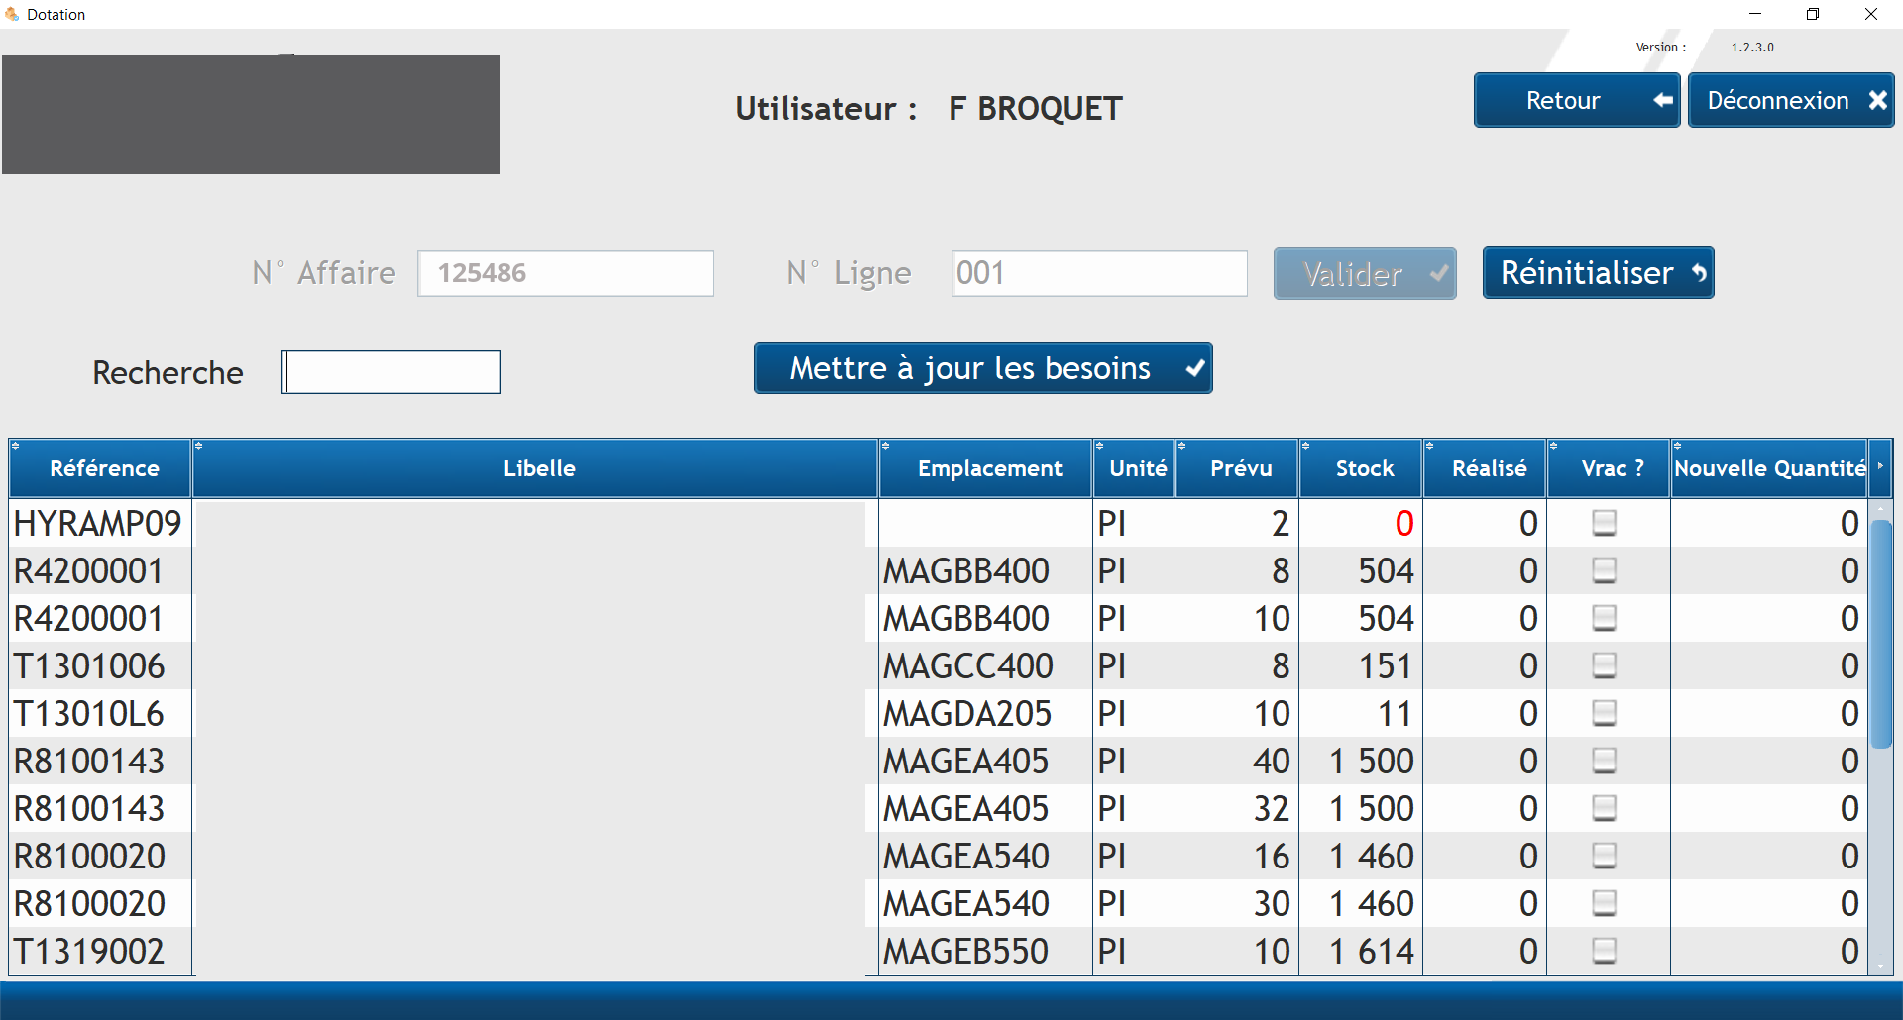Screen dimensions: 1903x1020
Task: Click the Nouvelle Quantité cell for T1319002
Action: coord(1769,951)
